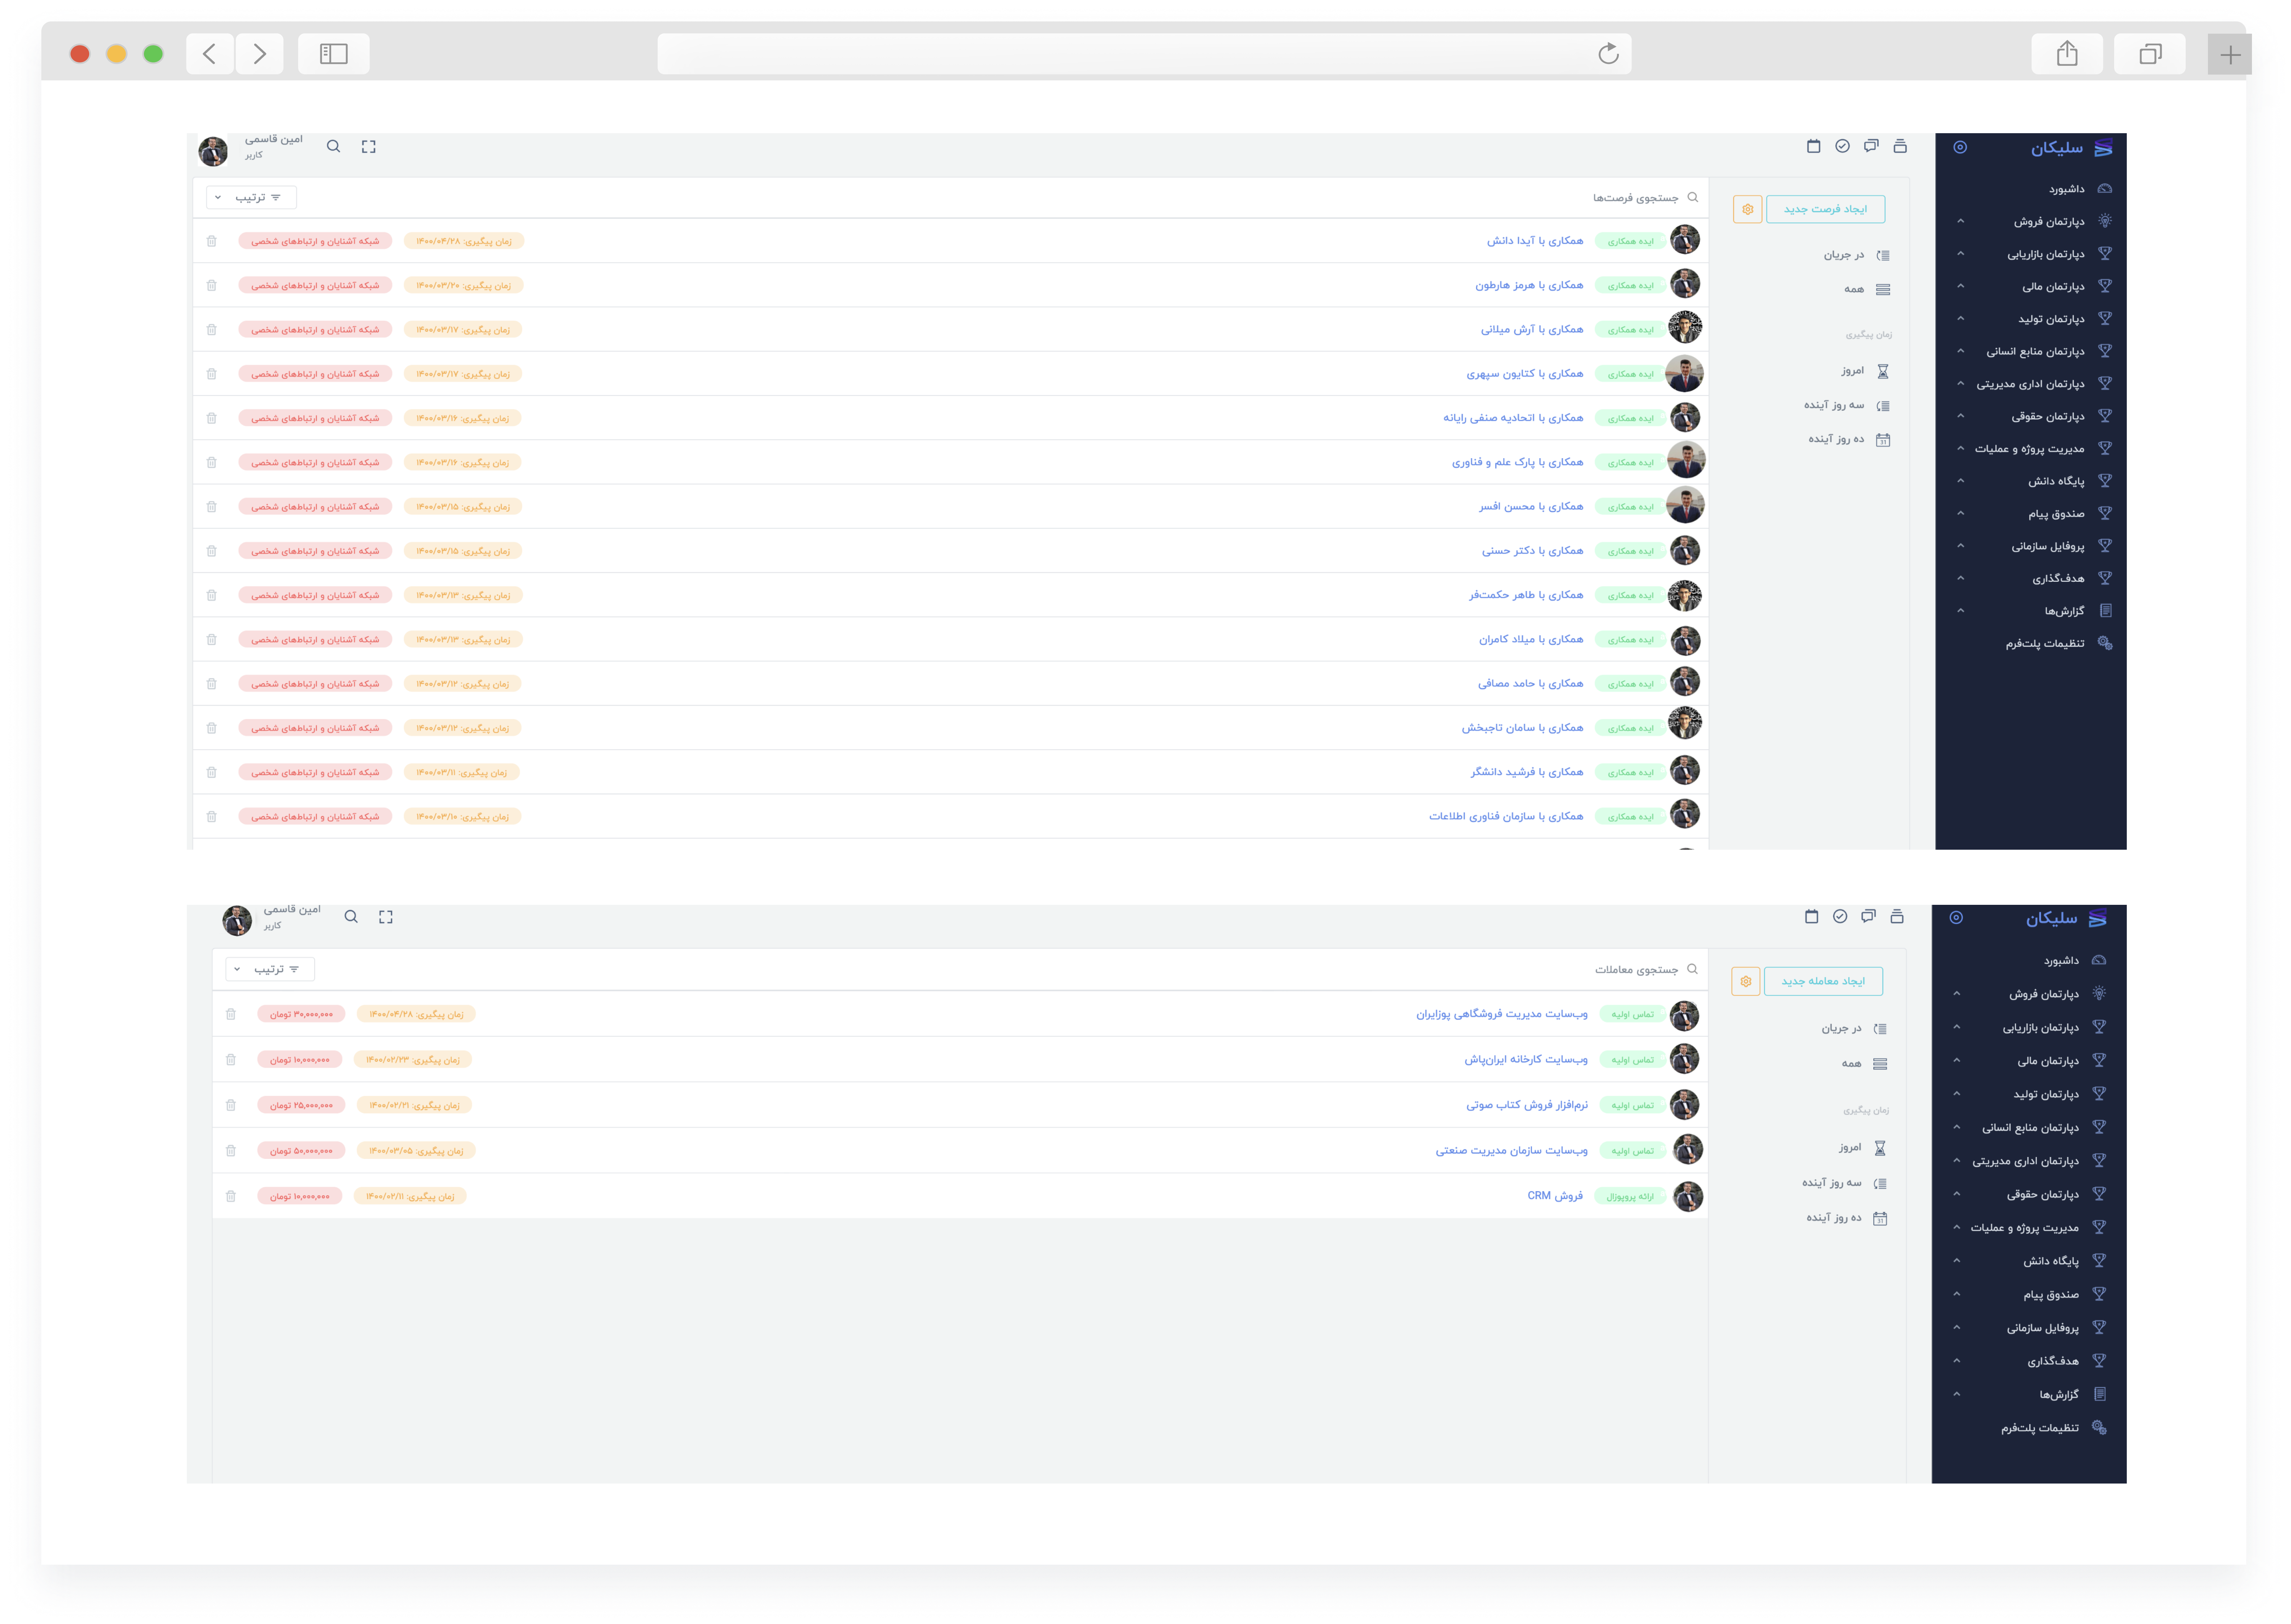Open the ترتیب sort dropdown on the deals list
2291x1624 pixels.
(x=270, y=969)
